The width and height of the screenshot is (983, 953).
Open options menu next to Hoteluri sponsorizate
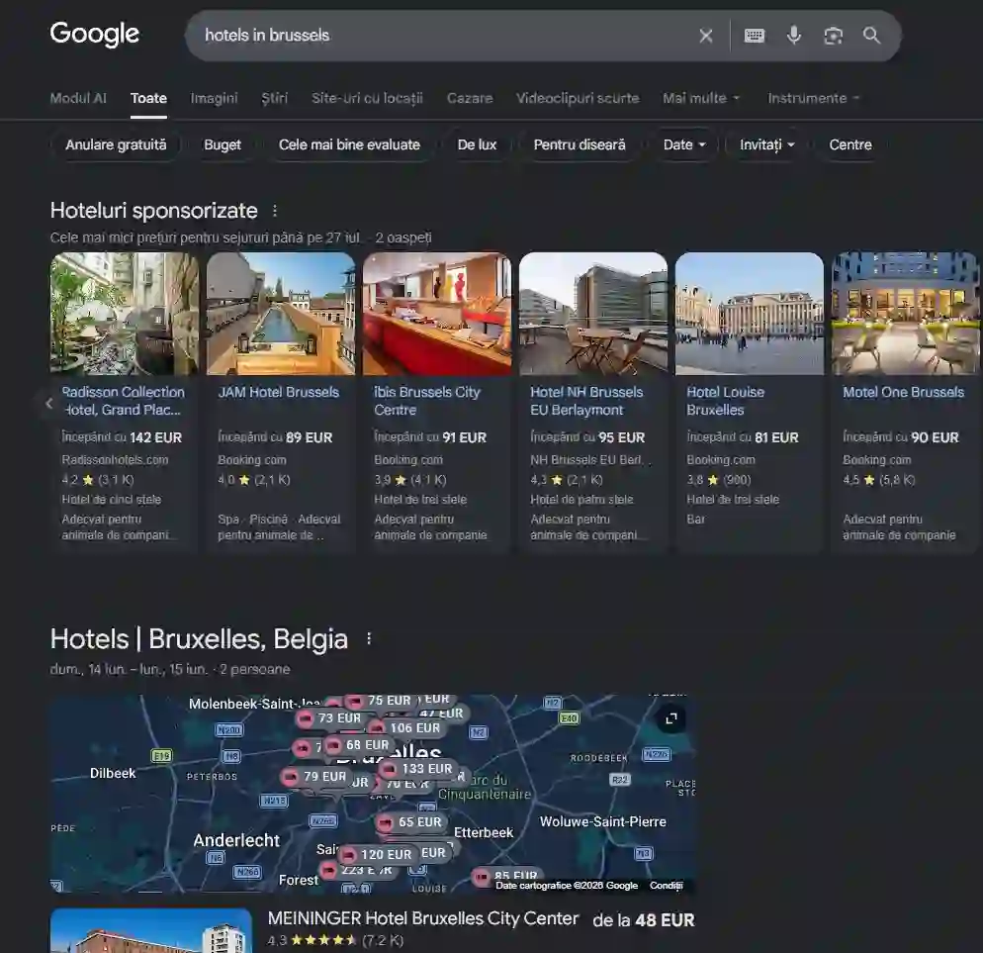click(x=275, y=211)
